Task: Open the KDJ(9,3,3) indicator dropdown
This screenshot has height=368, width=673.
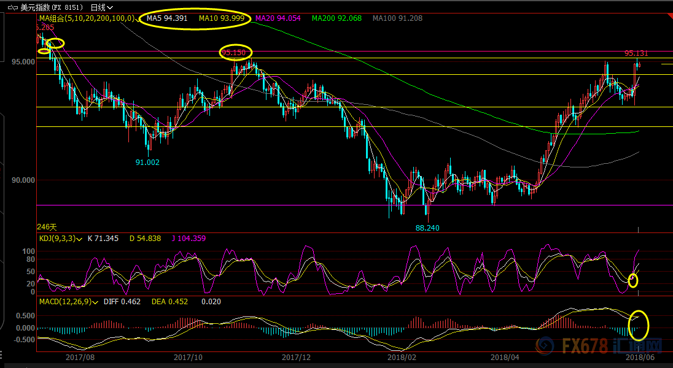Action: (x=80, y=239)
